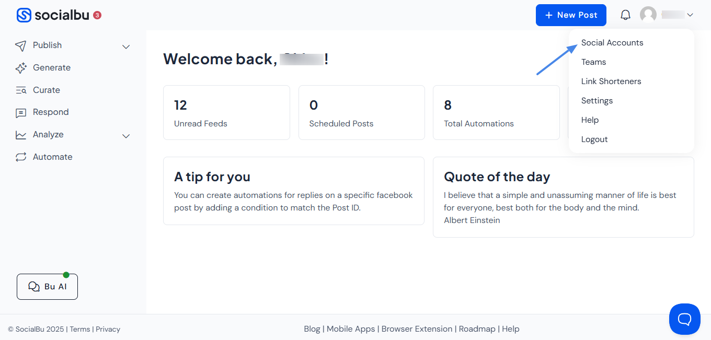Select Logout from the dropdown menu

[594, 139]
